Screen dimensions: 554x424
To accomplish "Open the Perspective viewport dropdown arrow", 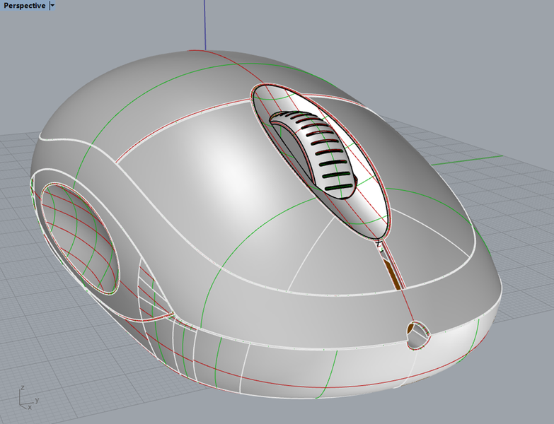I will (52, 6).
